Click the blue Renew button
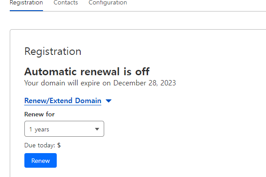 [x=40, y=160]
